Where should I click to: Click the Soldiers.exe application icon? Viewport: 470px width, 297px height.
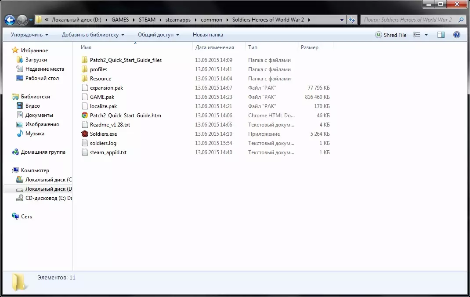(84, 134)
